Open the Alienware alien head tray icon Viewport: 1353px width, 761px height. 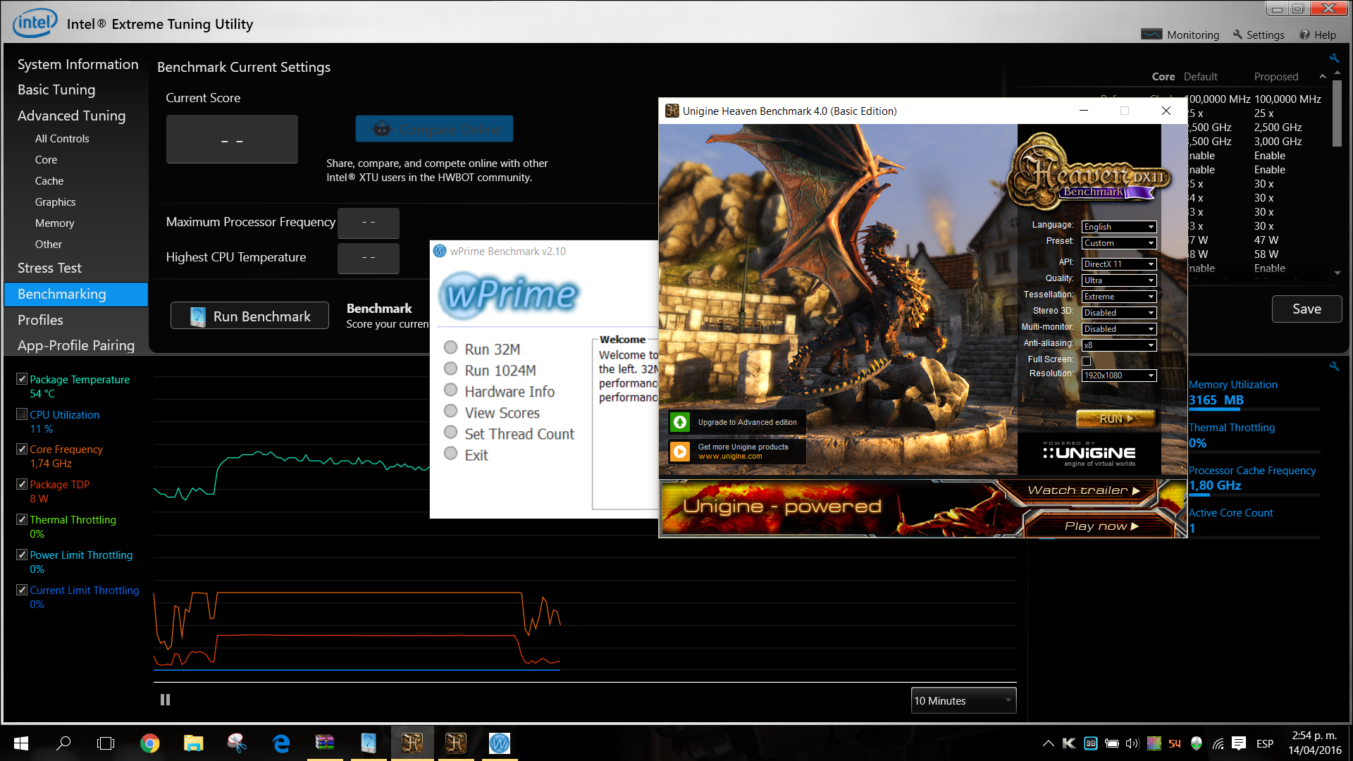click(x=1197, y=743)
